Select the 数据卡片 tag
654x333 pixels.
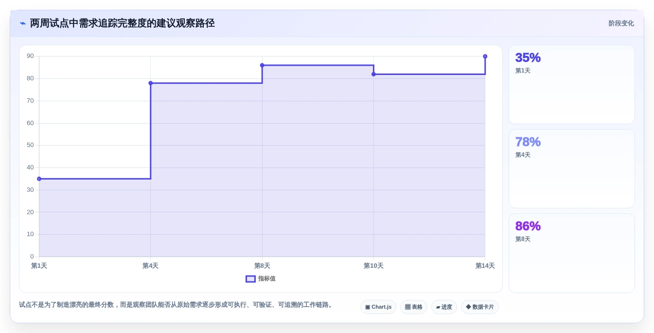tap(480, 307)
